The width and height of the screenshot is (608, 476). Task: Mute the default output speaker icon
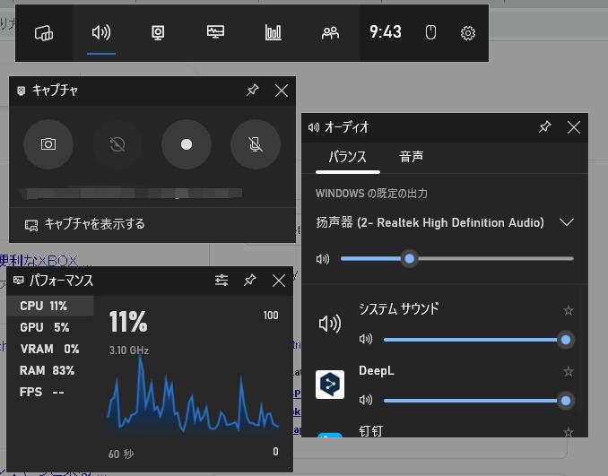pos(323,259)
